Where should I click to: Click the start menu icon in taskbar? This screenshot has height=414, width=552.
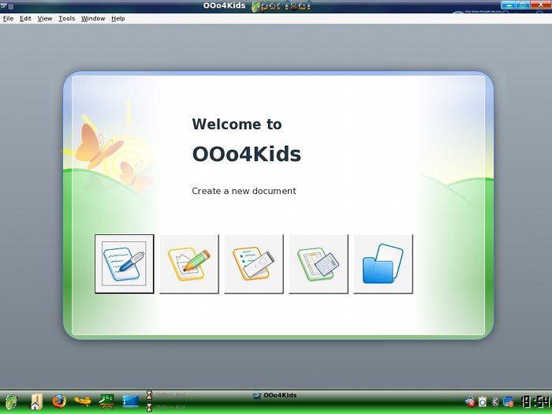[11, 401]
